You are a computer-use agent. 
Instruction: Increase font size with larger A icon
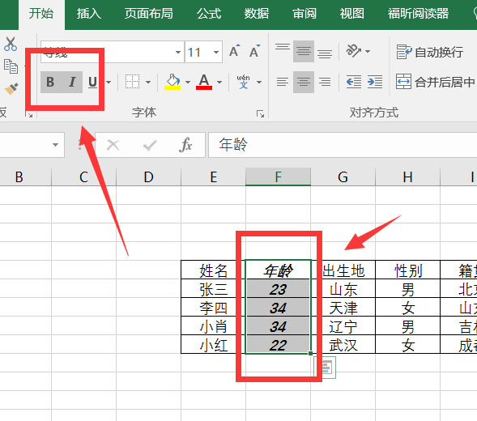click(235, 51)
